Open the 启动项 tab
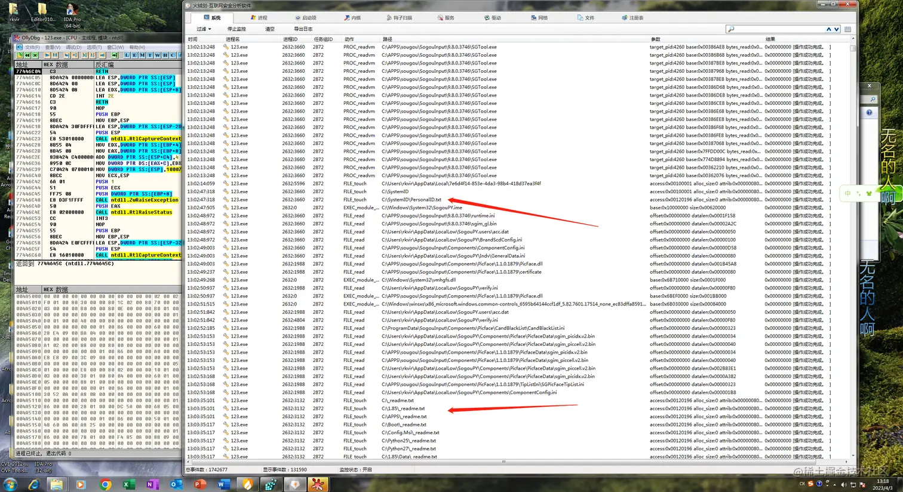 pos(306,18)
